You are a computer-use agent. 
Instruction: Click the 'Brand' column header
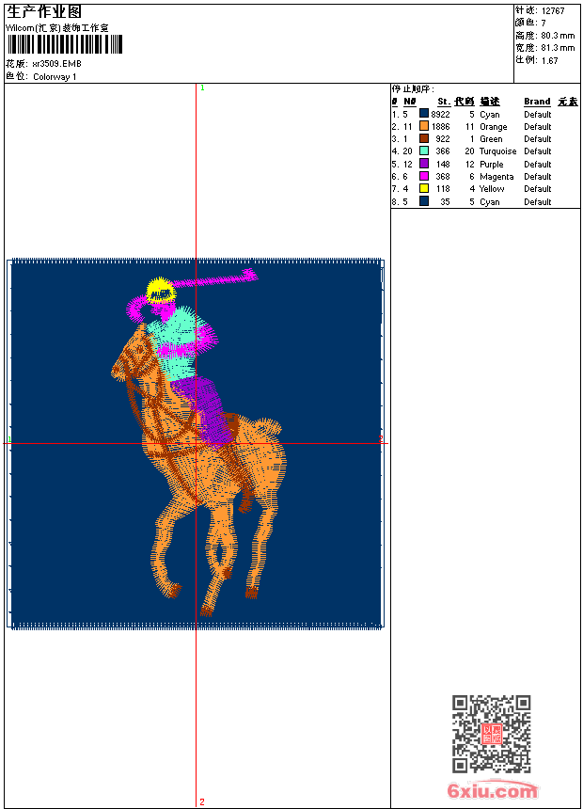(537, 102)
